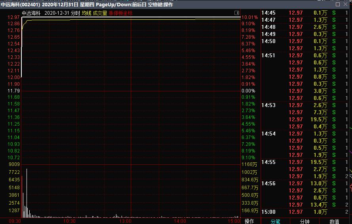Click the 中远海科 name above the chart
The image size is (352, 224).
pyautogui.click(x=31, y=13)
